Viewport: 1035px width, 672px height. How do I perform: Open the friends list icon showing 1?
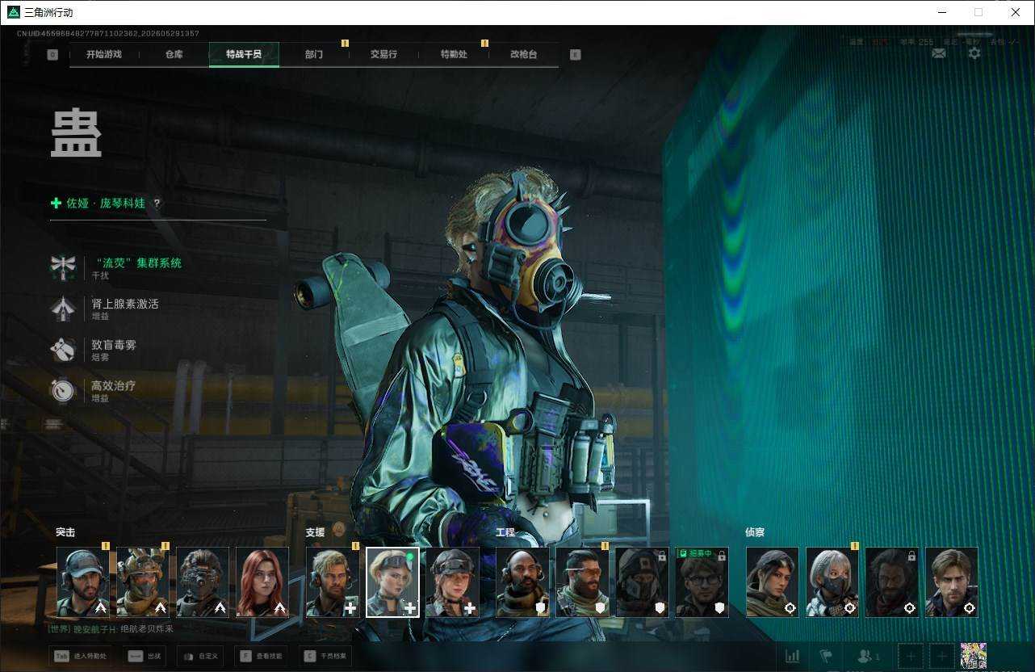pyautogui.click(x=869, y=657)
